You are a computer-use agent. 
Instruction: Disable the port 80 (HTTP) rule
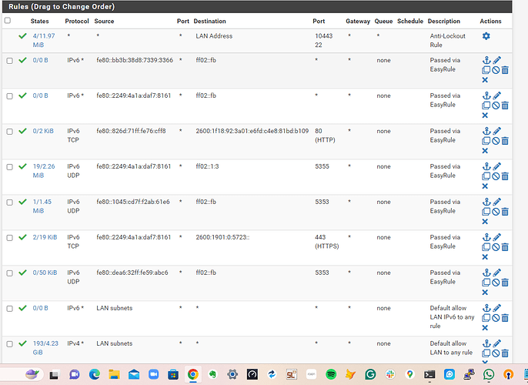tap(496, 141)
